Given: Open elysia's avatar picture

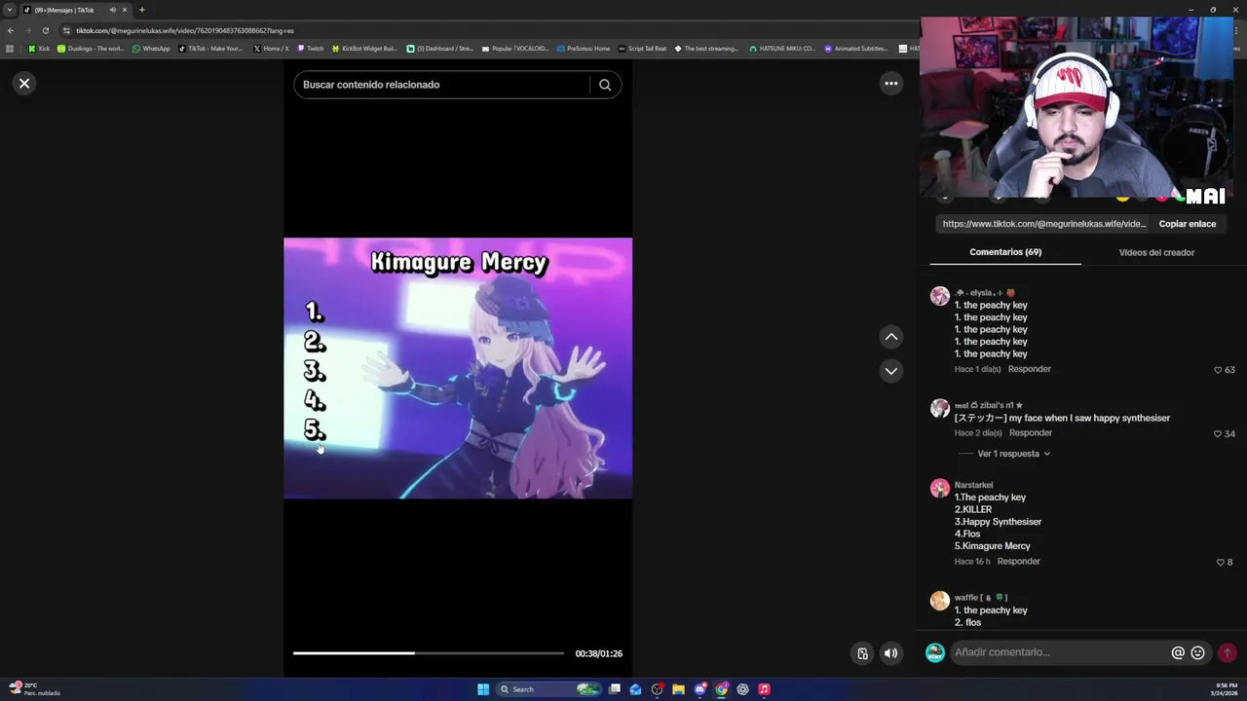Looking at the screenshot, I should coord(939,296).
